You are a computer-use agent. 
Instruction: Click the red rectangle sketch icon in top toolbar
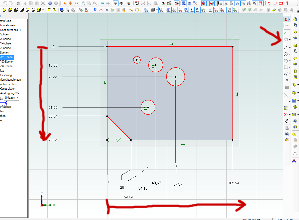click(281, 3)
